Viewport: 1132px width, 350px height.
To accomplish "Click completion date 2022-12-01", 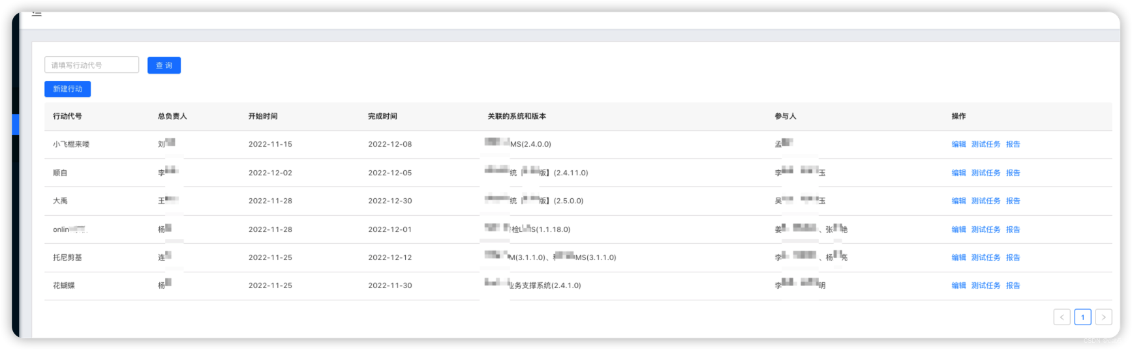I will click(x=390, y=229).
